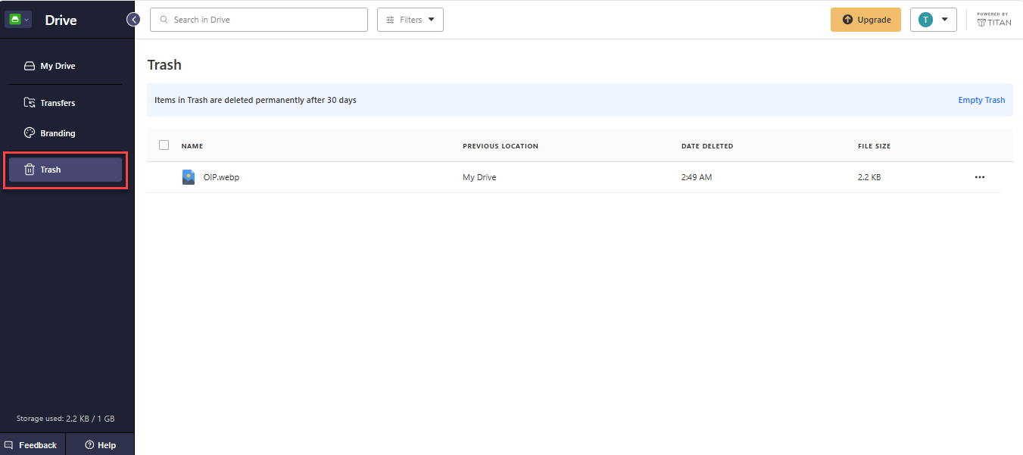Click the OIP.webp image file icon
This screenshot has width=1023, height=455.
189,177
